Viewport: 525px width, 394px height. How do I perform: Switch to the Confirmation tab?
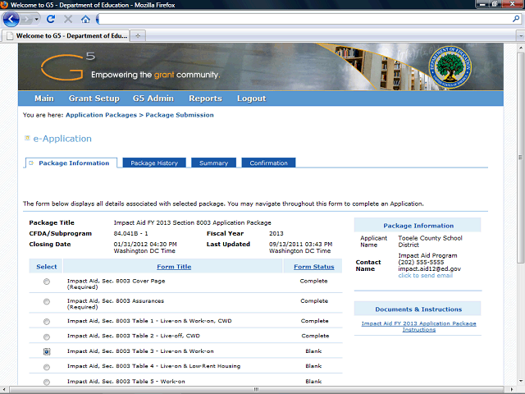[268, 163]
